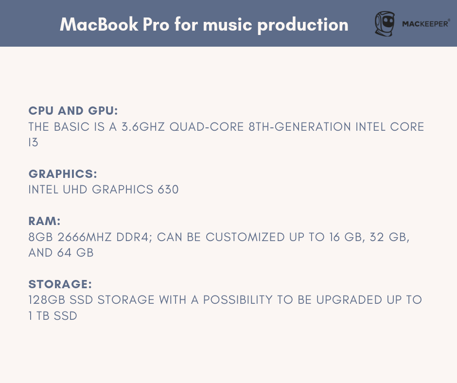Click the 'MacBook Pro for music production' title
Image resolution: width=457 pixels, height=383 pixels.
coord(204,24)
